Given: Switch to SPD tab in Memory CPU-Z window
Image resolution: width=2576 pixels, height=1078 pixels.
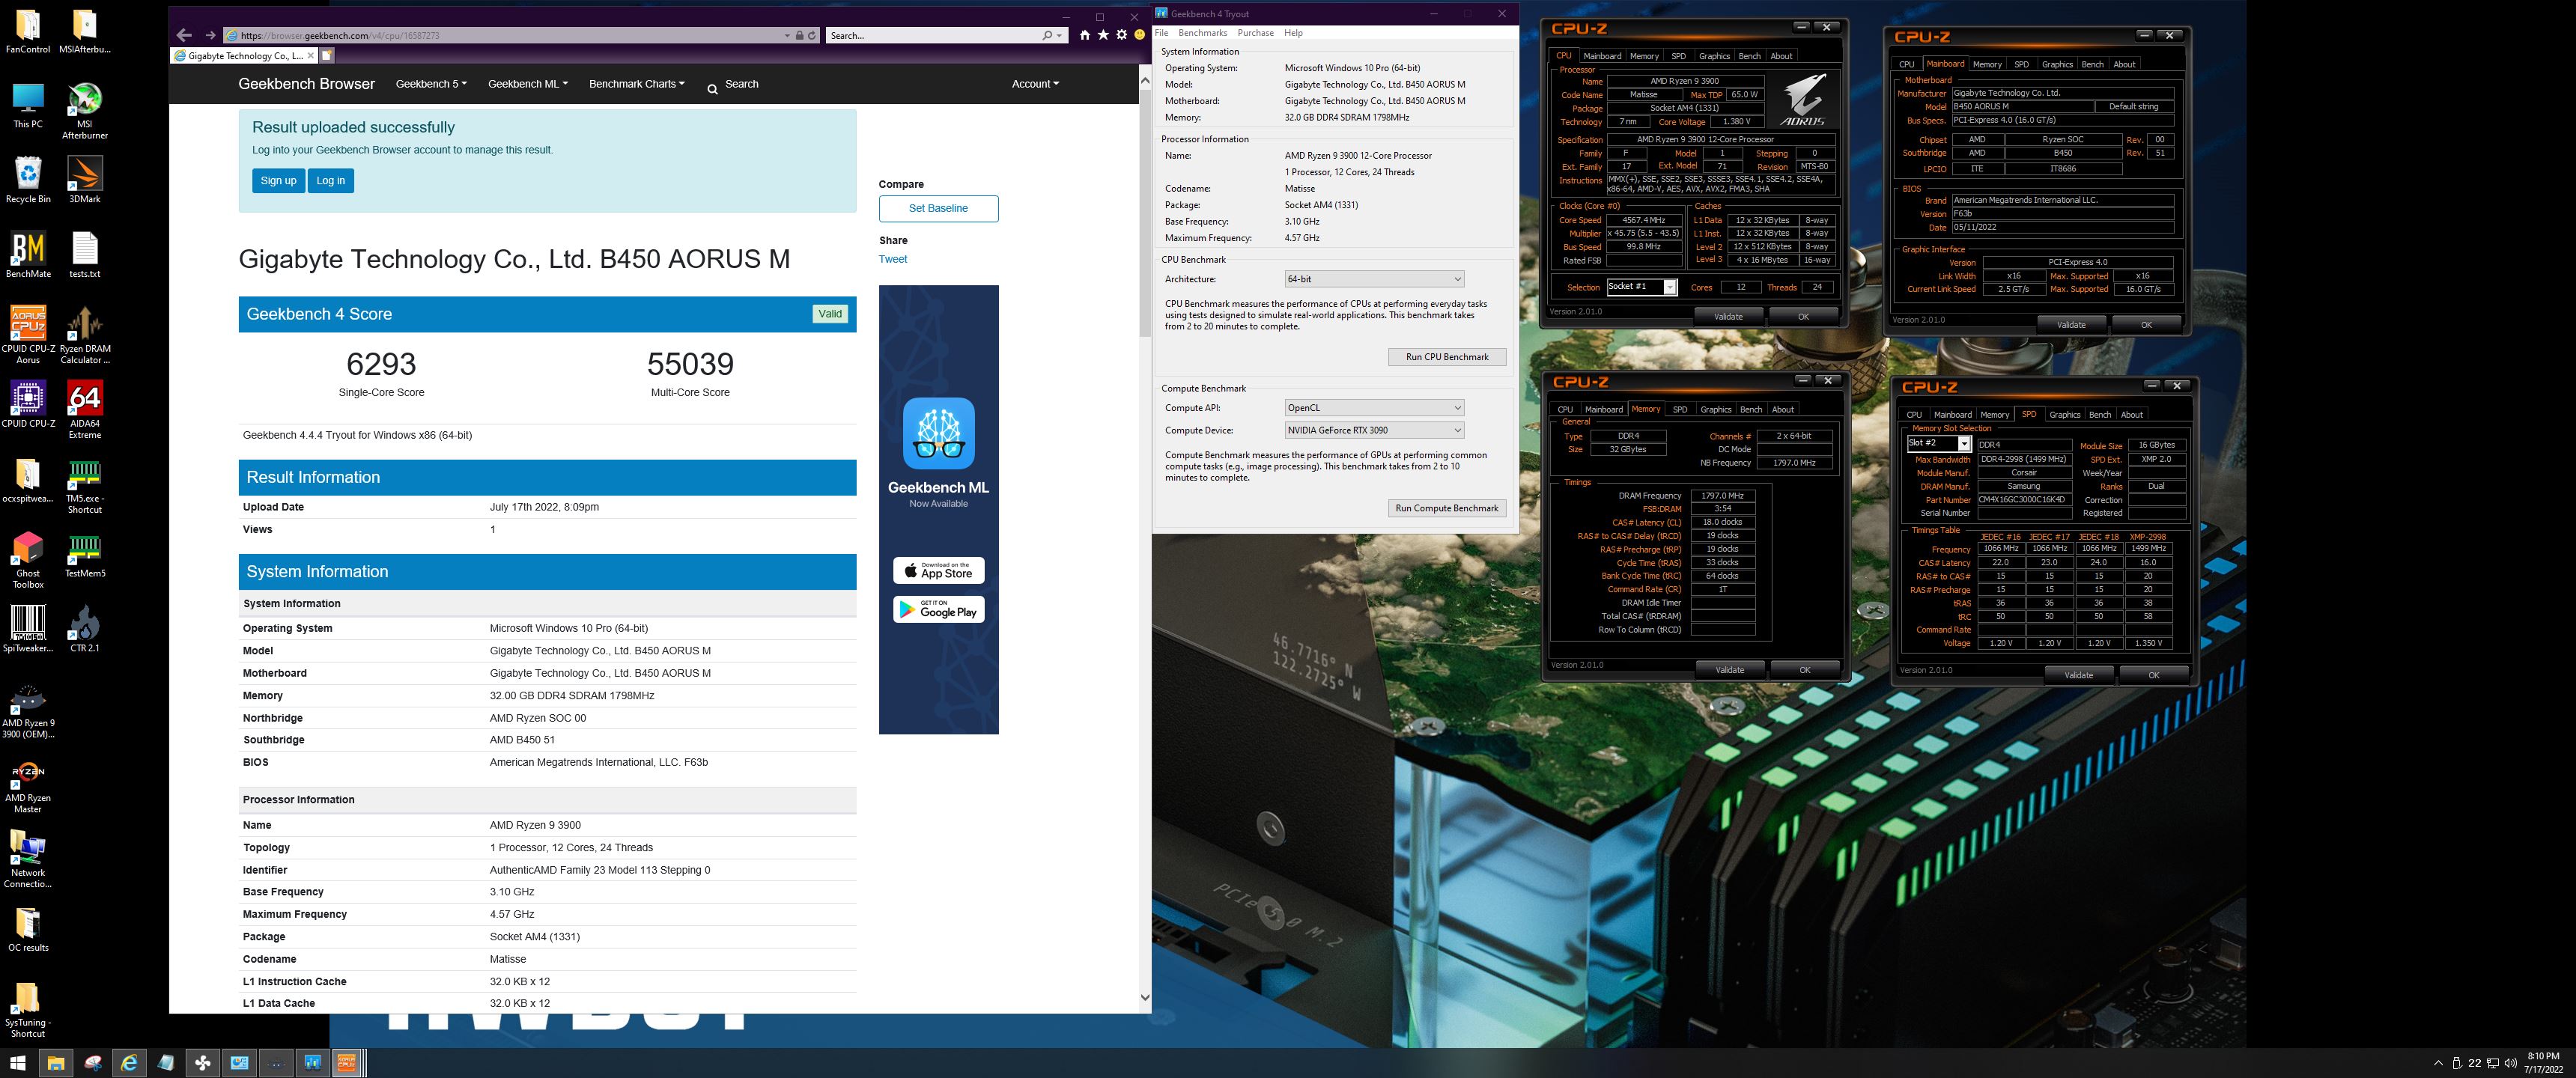Looking at the screenshot, I should coord(1680,409).
